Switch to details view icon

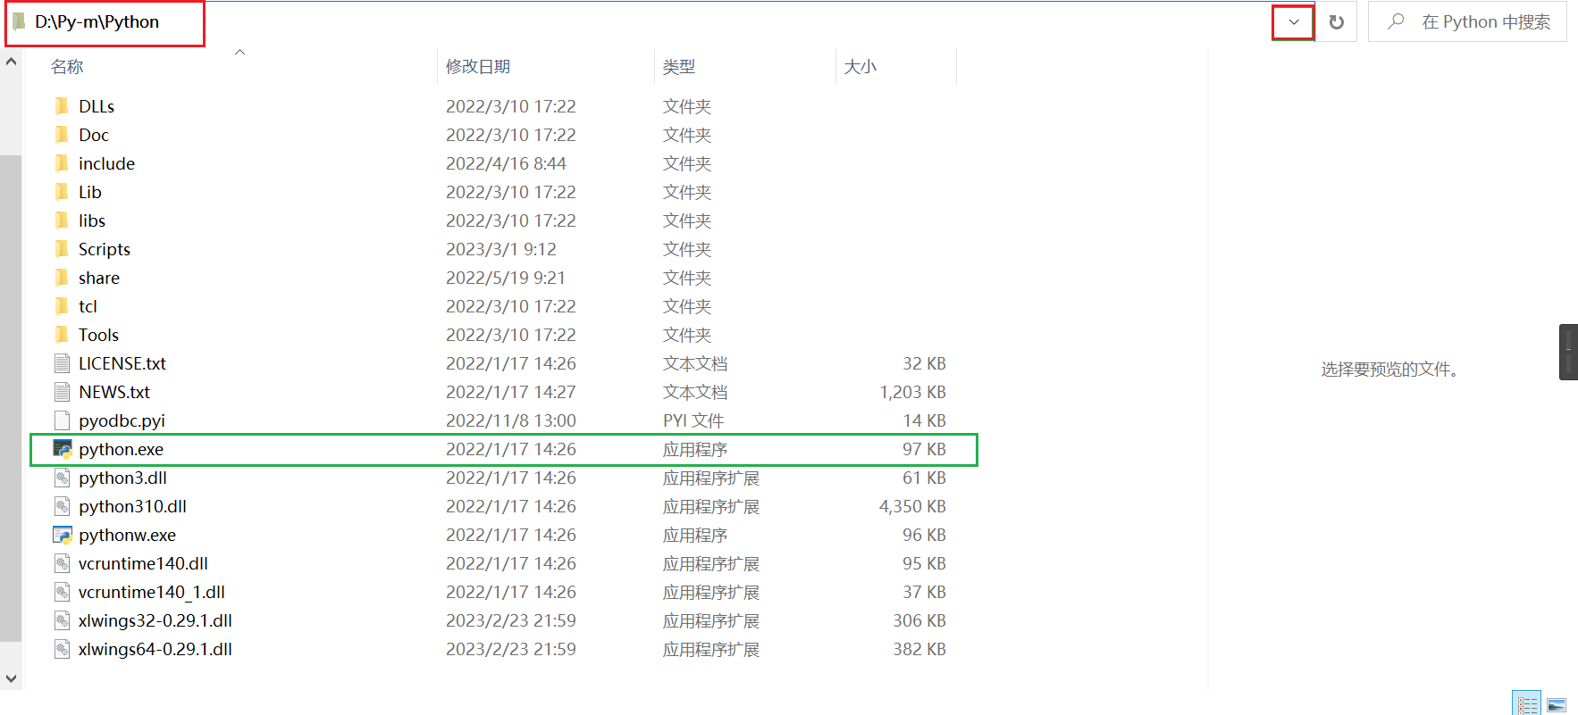[1526, 703]
